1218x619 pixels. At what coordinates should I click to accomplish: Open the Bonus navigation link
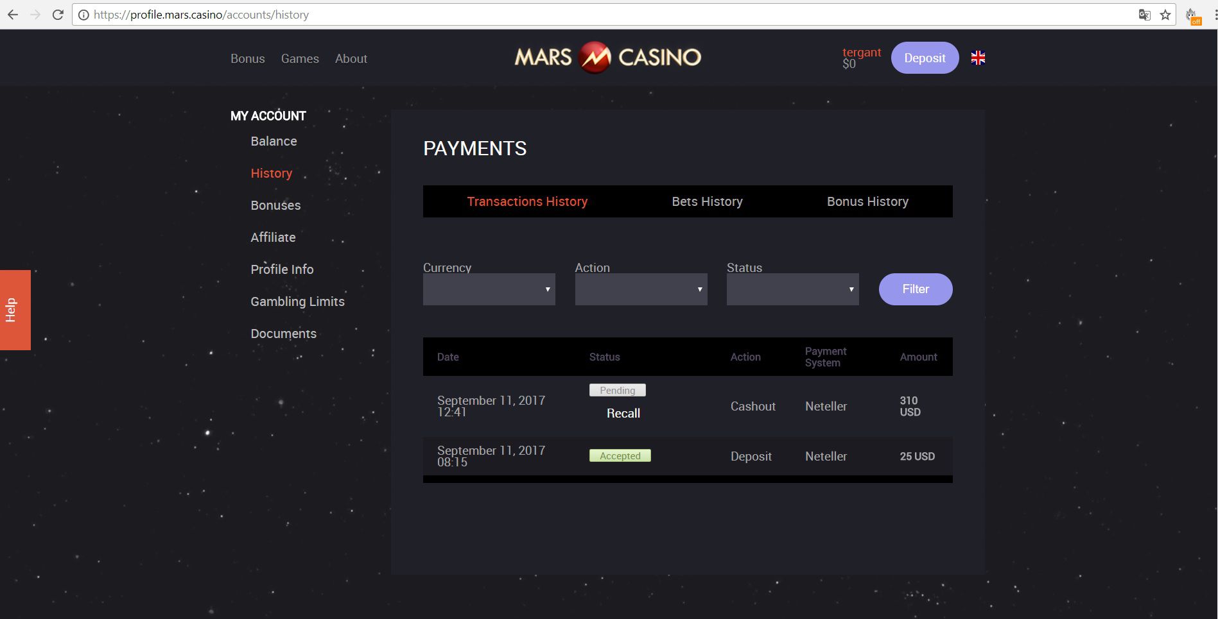pos(248,58)
